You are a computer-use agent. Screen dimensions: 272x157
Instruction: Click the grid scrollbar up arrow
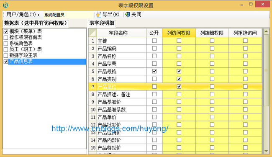coord(266,31)
